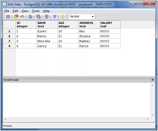
Task: Click salary 85000 in Larry's row
Action: [110, 46]
